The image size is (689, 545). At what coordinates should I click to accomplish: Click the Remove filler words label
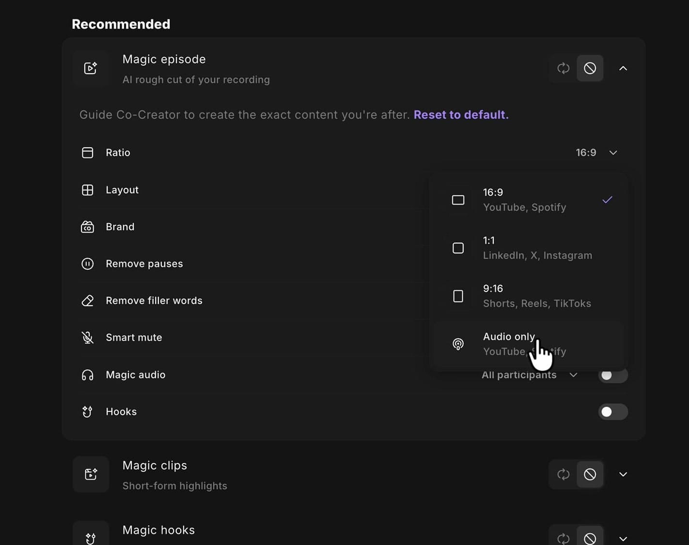154,301
